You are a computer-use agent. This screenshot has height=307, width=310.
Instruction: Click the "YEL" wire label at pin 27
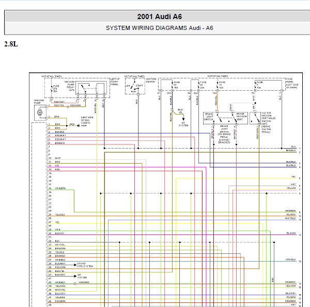tap(57, 222)
